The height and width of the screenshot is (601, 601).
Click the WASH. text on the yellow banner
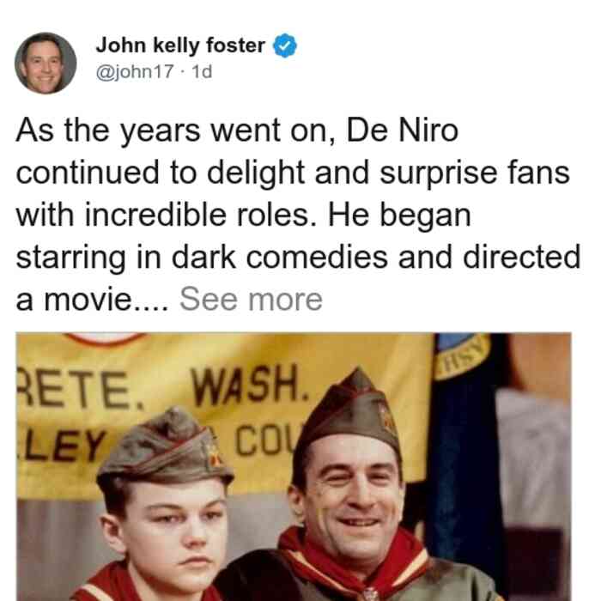[251, 385]
